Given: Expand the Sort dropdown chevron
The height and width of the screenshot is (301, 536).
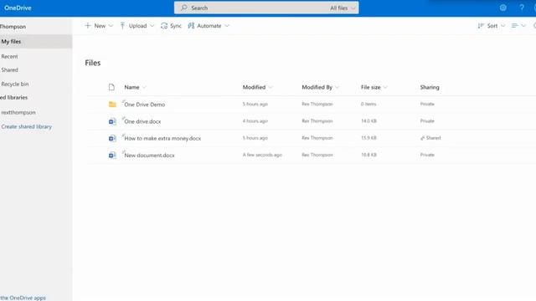Looking at the screenshot, I should [x=502, y=26].
